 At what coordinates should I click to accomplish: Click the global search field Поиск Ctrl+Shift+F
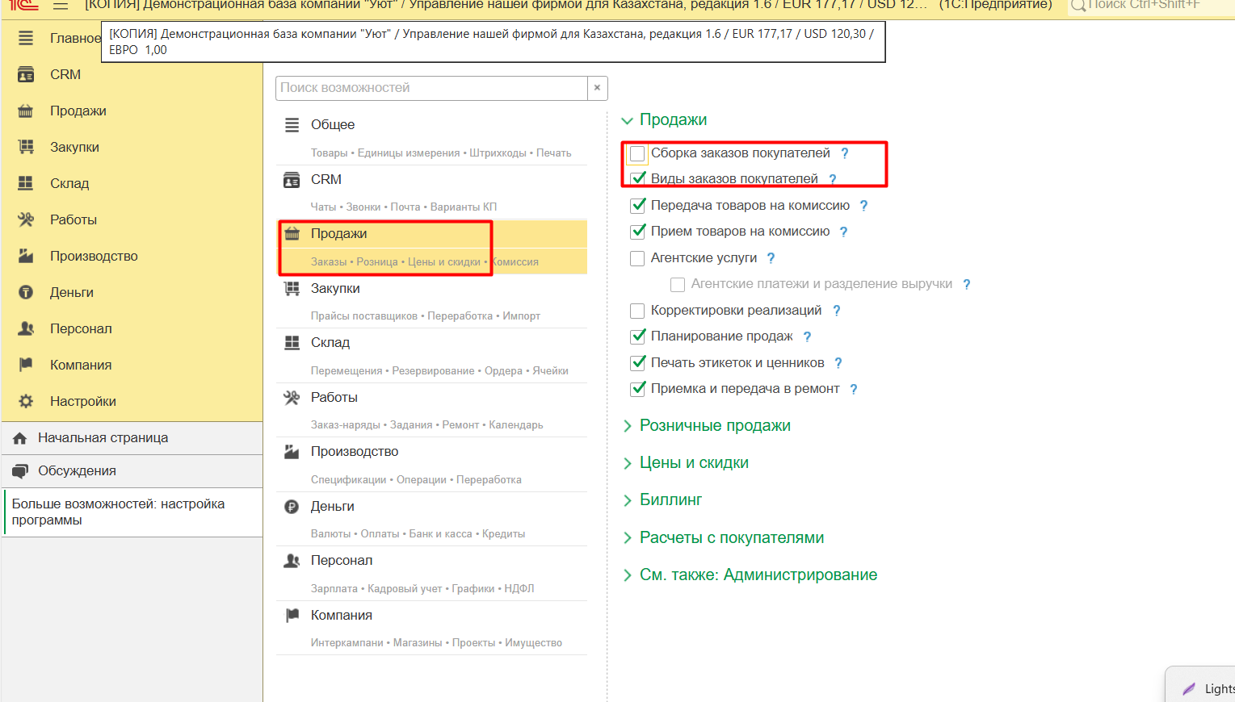[1150, 5]
